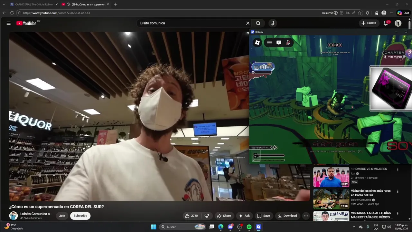This screenshot has height=232, width=412.
Task: Open the '1 HOMBRE VS 6 MUJERES' title
Action: pos(369,169)
